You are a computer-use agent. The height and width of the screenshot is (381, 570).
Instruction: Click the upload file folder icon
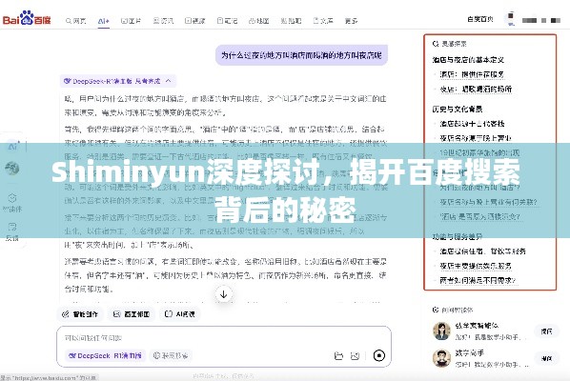(x=338, y=356)
